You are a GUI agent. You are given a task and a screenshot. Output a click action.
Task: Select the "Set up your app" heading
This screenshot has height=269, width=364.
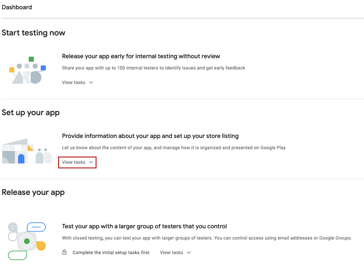click(x=31, y=112)
